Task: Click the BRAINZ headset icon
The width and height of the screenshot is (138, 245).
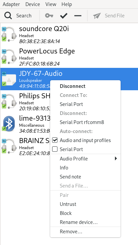Action: click(9, 146)
